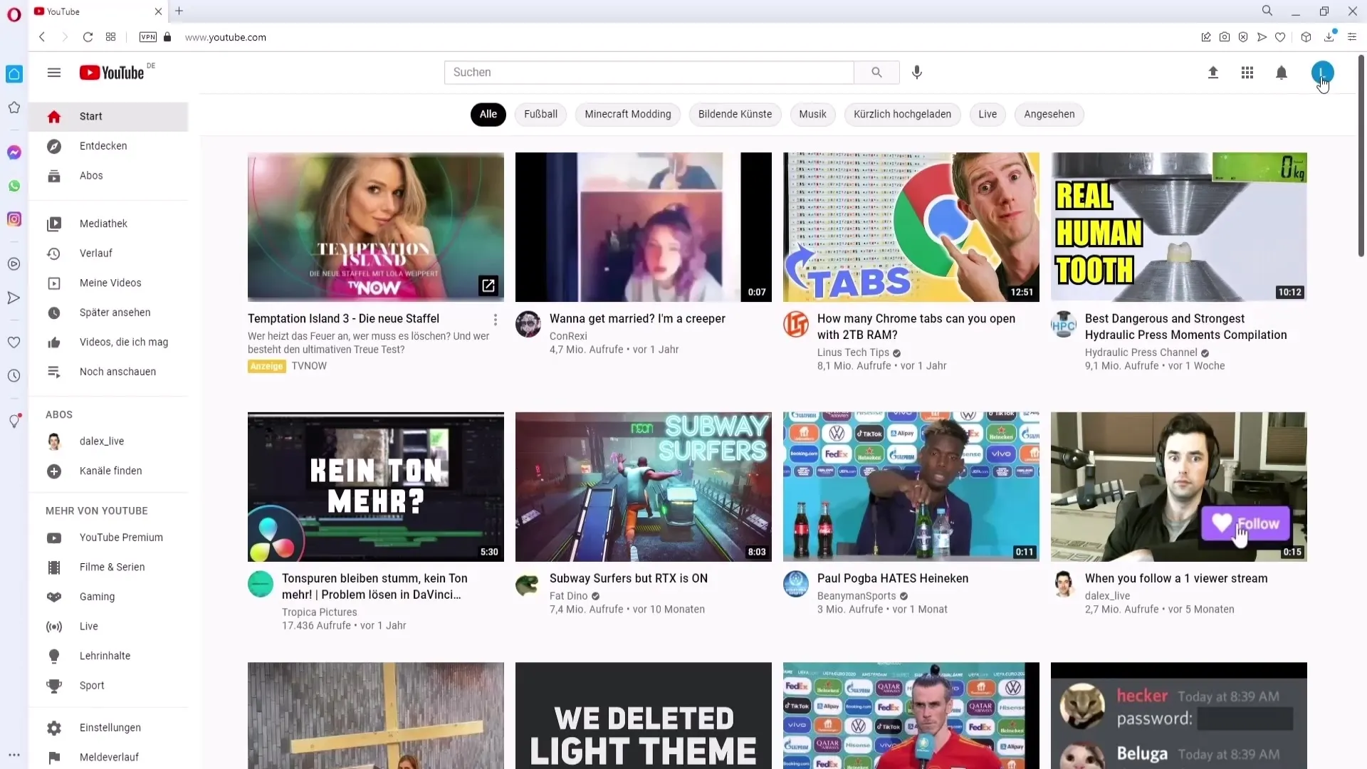1367x769 pixels.
Task: Open the notifications bell
Action: click(x=1282, y=73)
